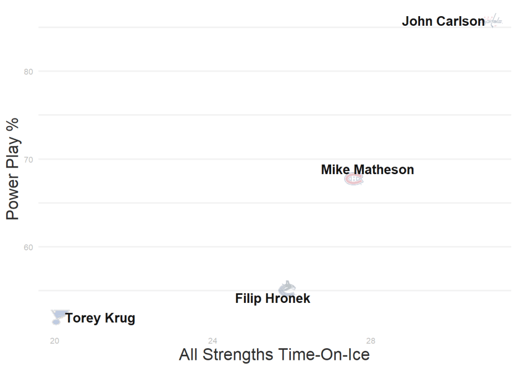
Task: Click the 28 tick on the x-axis
Action: [x=371, y=341]
